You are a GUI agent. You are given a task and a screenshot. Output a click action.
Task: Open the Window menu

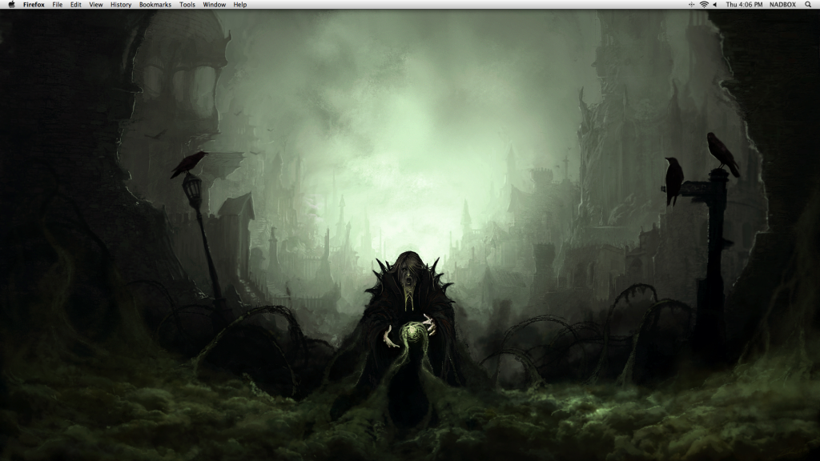tap(214, 5)
